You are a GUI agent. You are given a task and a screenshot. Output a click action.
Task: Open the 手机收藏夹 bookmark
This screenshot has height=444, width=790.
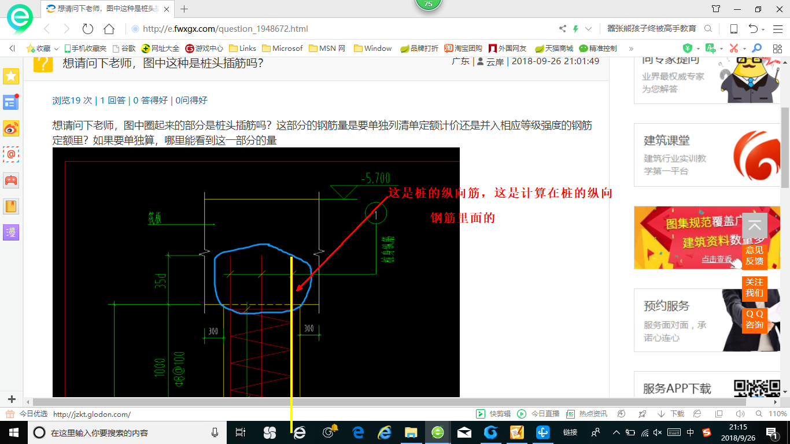[86, 49]
